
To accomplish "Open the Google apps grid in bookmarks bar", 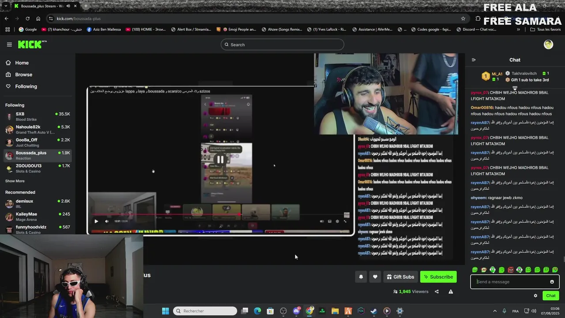I will [8, 30].
